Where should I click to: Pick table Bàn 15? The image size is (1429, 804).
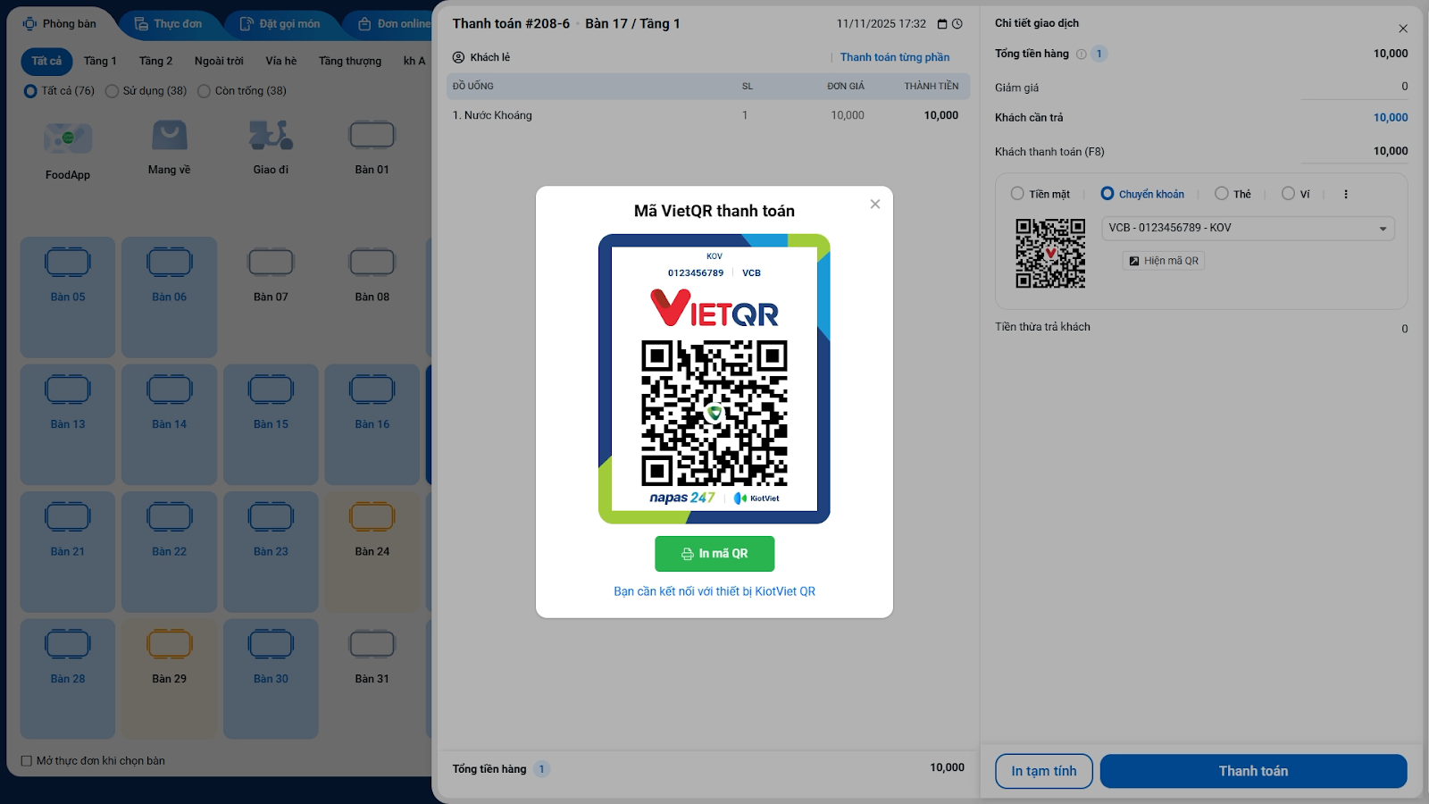coord(271,424)
